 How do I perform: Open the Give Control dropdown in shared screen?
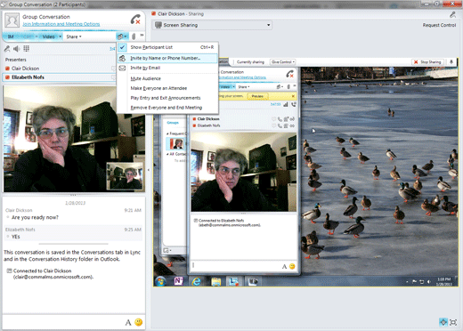[282, 62]
